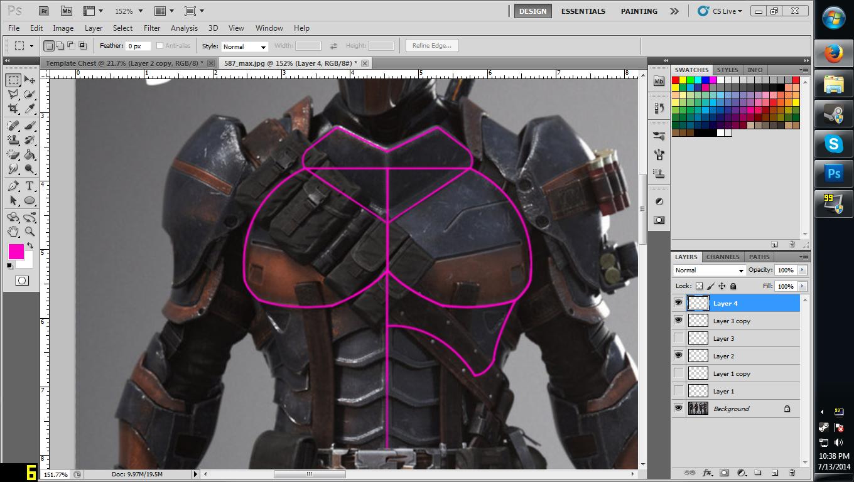854x482 pixels.
Task: Select the Eyedropper tool
Action: 30,109
